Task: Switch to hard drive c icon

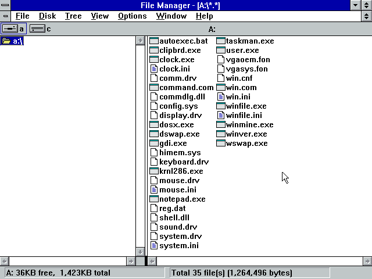Action: point(37,29)
